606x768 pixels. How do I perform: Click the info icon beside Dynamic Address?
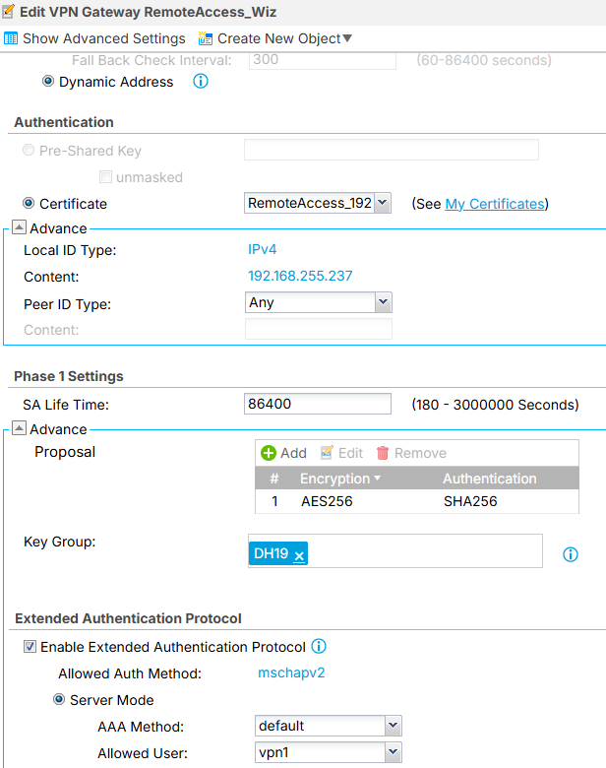pyautogui.click(x=201, y=82)
